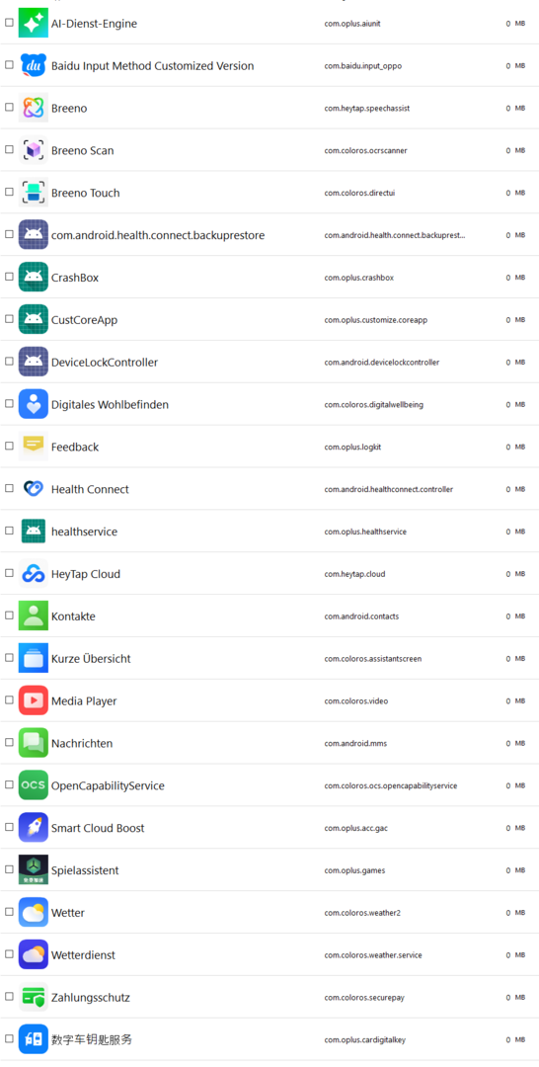The image size is (539, 1067).
Task: Click the Breeno Scan app icon
Action: [x=34, y=150]
